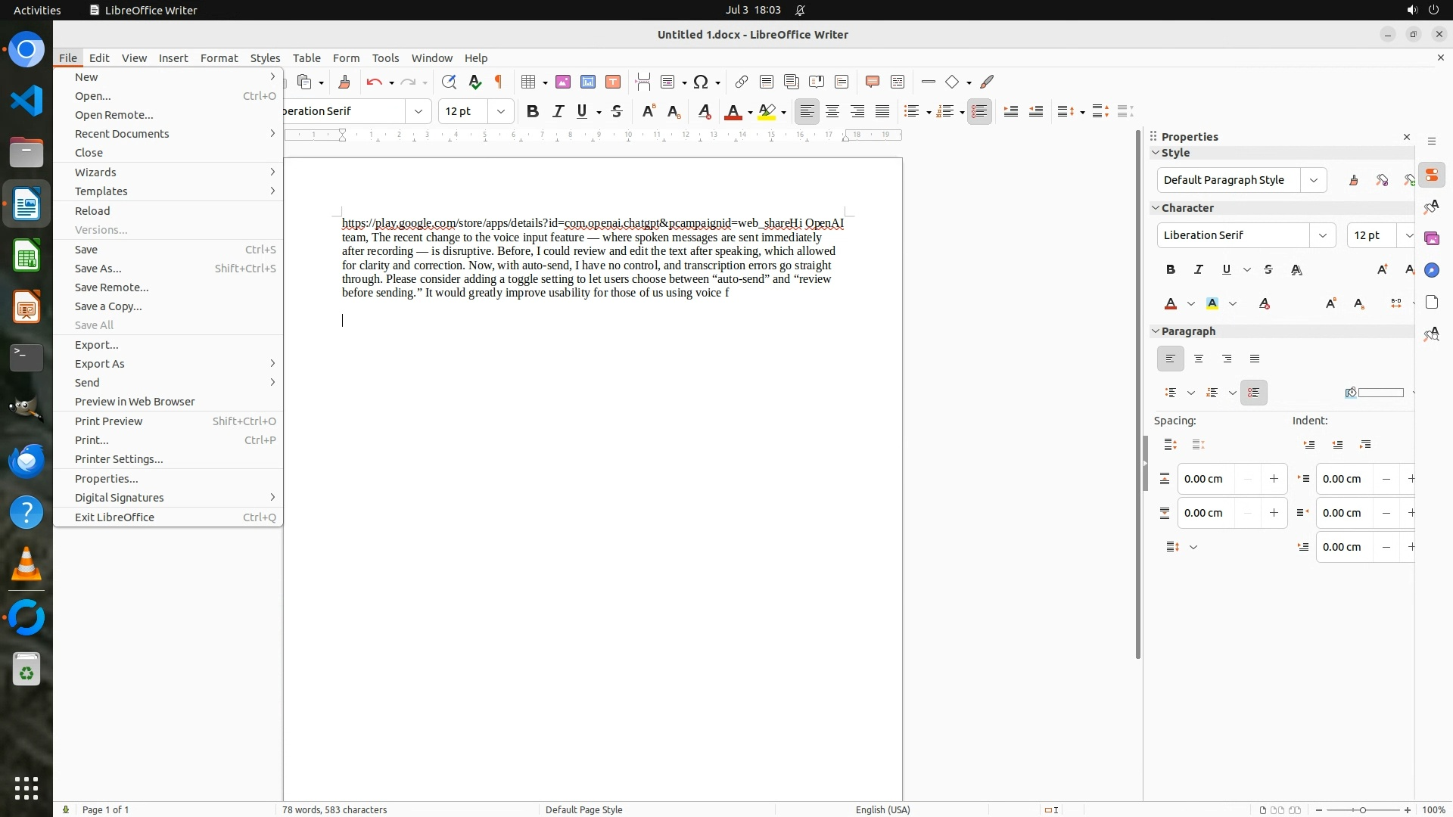This screenshot has height=817, width=1453.
Task: Click the Insert Hyperlink toolbar icon
Action: [x=742, y=82]
